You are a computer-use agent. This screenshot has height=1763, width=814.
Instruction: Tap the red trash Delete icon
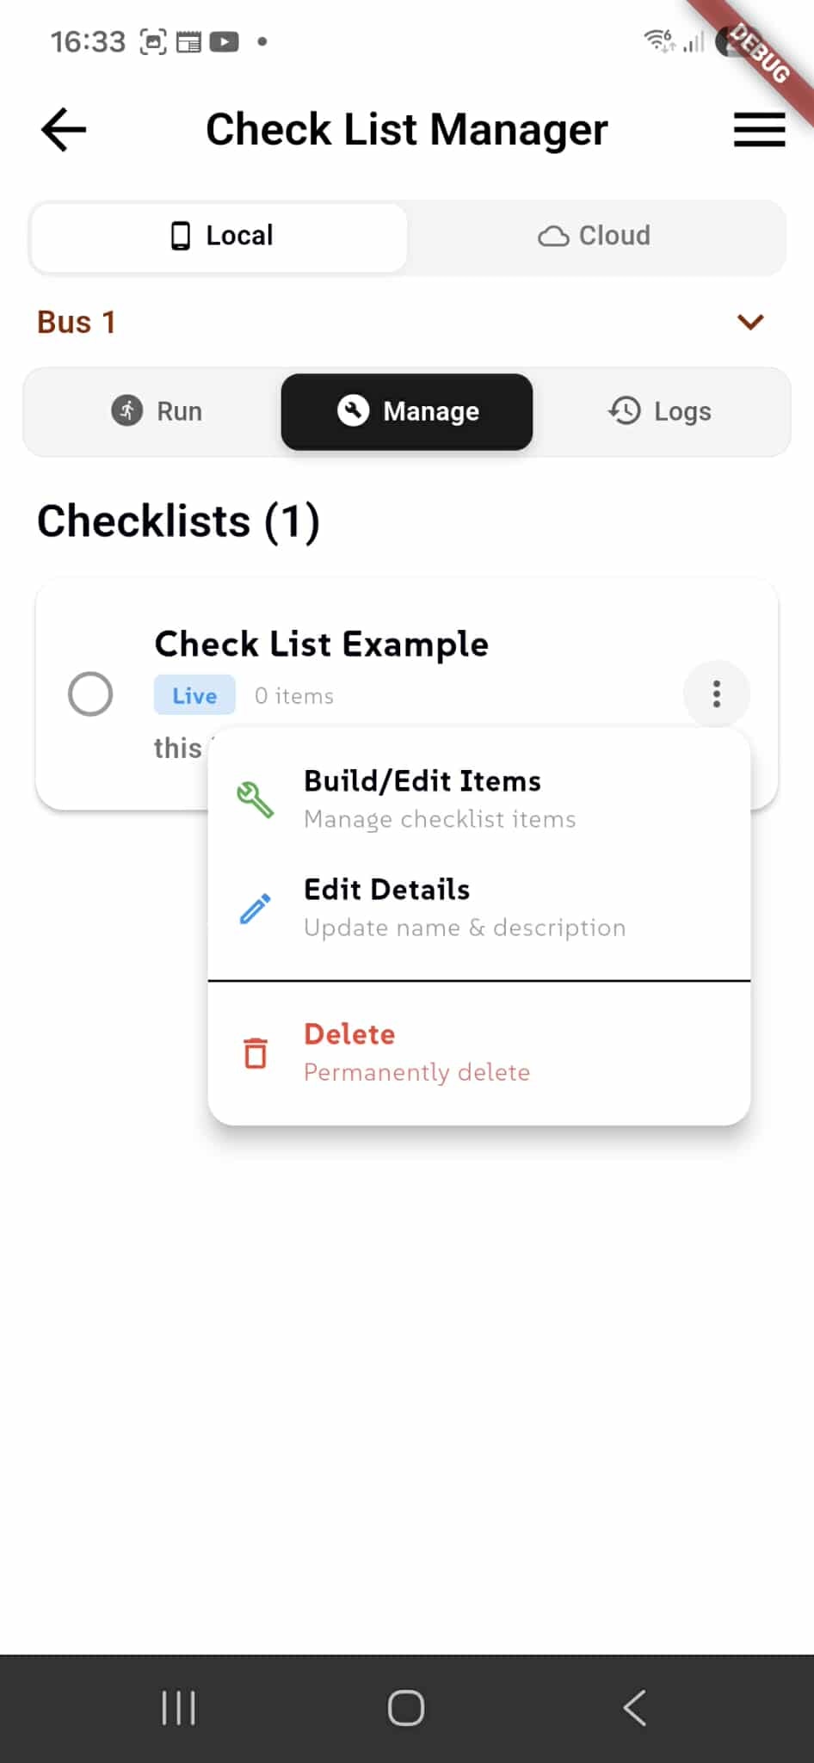pos(255,1051)
